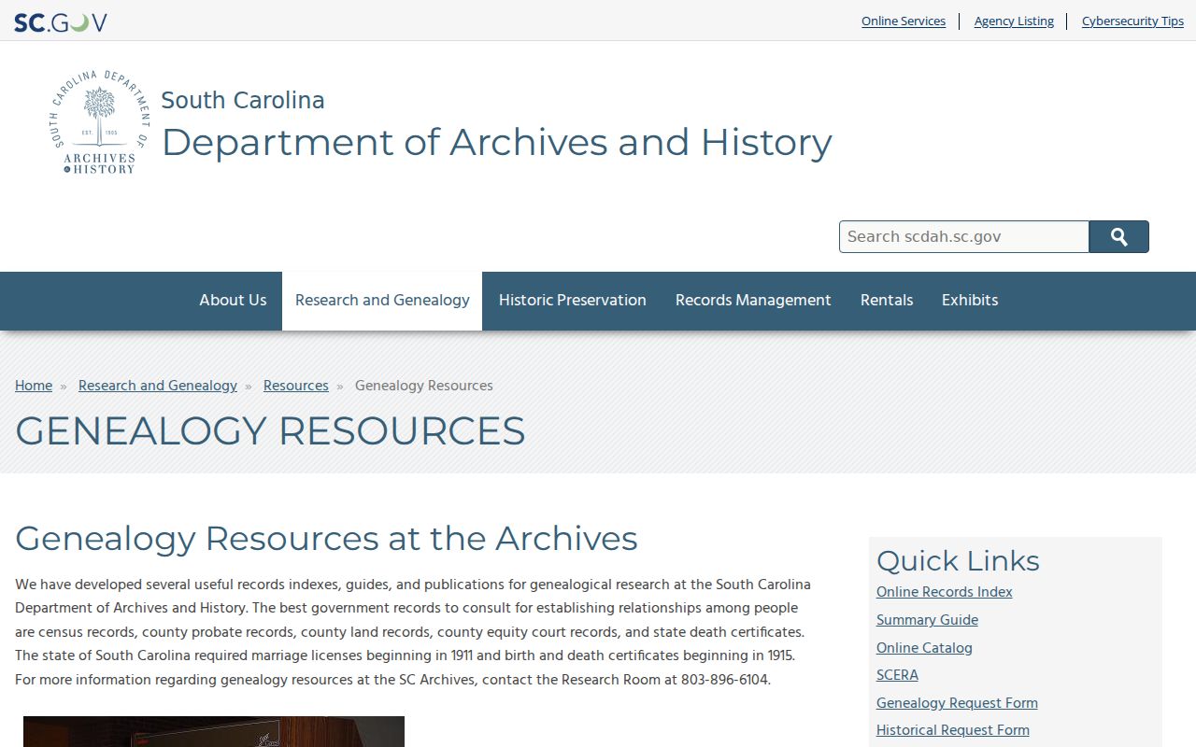This screenshot has height=747, width=1196.
Task: Open the Exhibits menu
Action: 970,301
